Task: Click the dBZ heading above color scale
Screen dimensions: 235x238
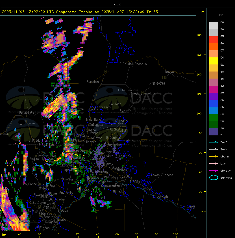Action: [x=220, y=15]
